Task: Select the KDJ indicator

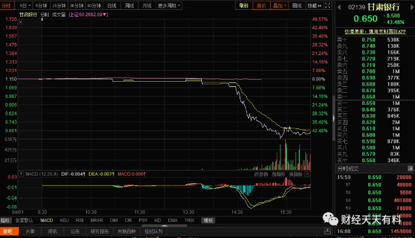Action: pos(64,220)
